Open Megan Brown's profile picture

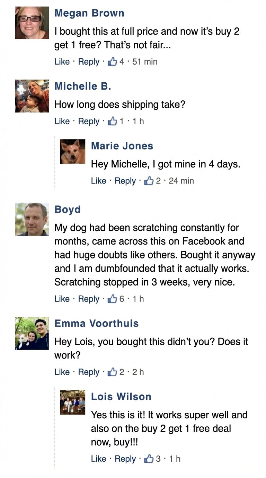tap(32, 23)
